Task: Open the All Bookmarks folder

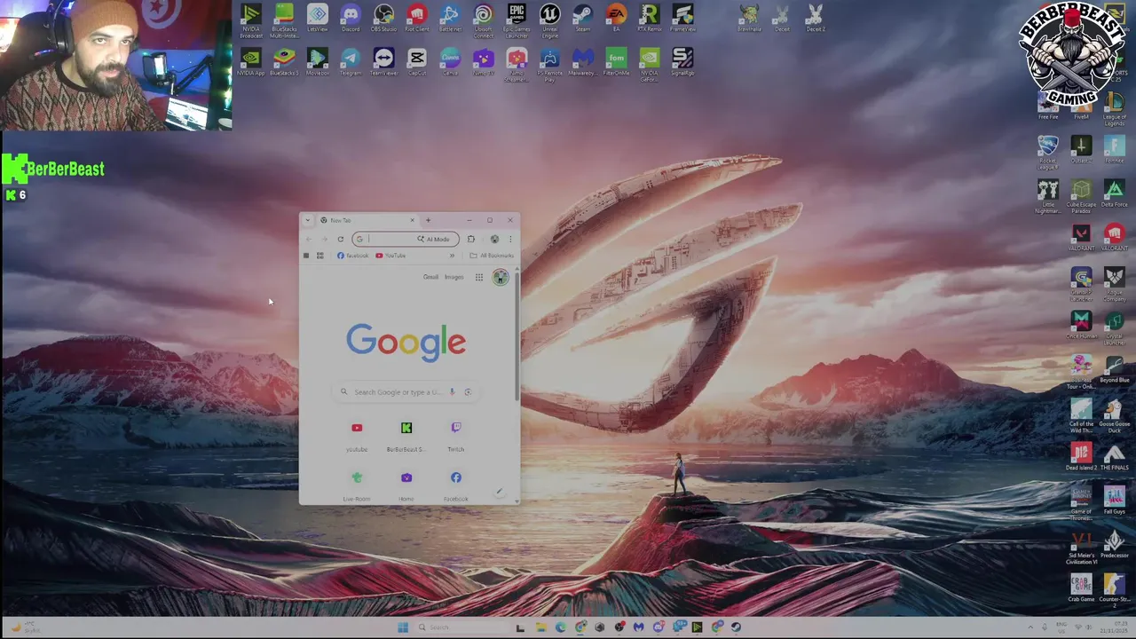Action: click(492, 256)
